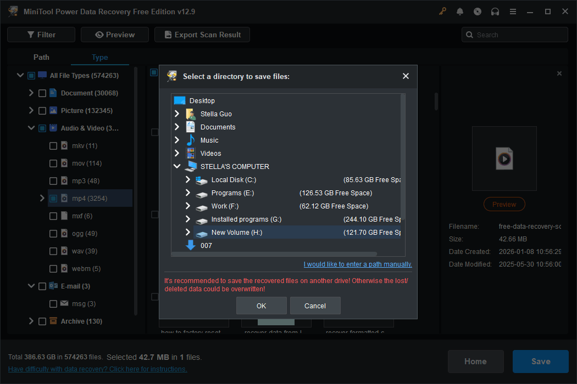Click the Music note icon
577x384 pixels.
pyautogui.click(x=191, y=140)
